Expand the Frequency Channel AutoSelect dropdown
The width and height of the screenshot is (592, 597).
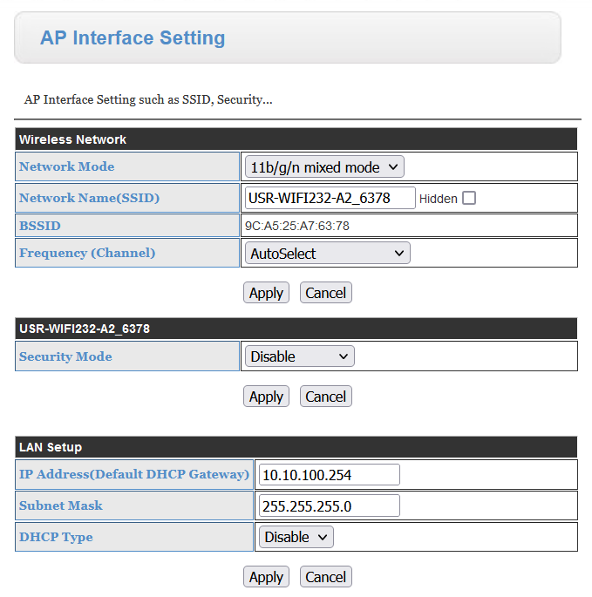pos(327,254)
